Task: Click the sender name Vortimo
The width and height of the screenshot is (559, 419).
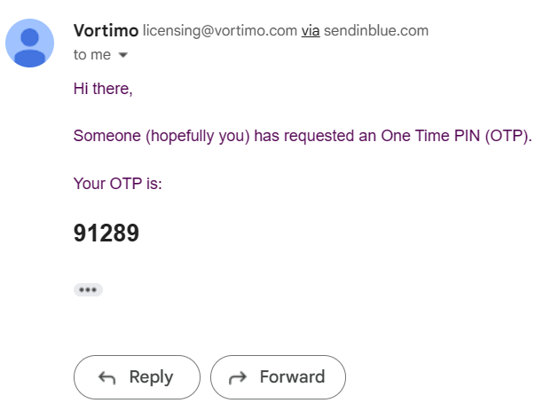Action: pos(106,31)
